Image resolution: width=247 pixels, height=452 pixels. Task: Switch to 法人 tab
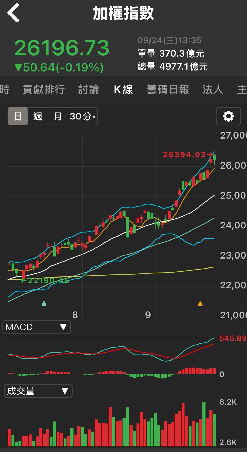click(x=213, y=89)
